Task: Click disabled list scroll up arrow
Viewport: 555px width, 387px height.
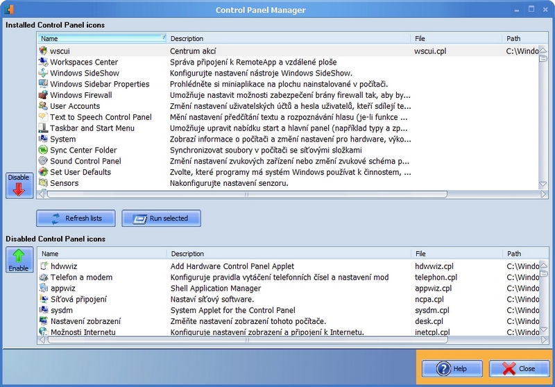Action: click(544, 265)
